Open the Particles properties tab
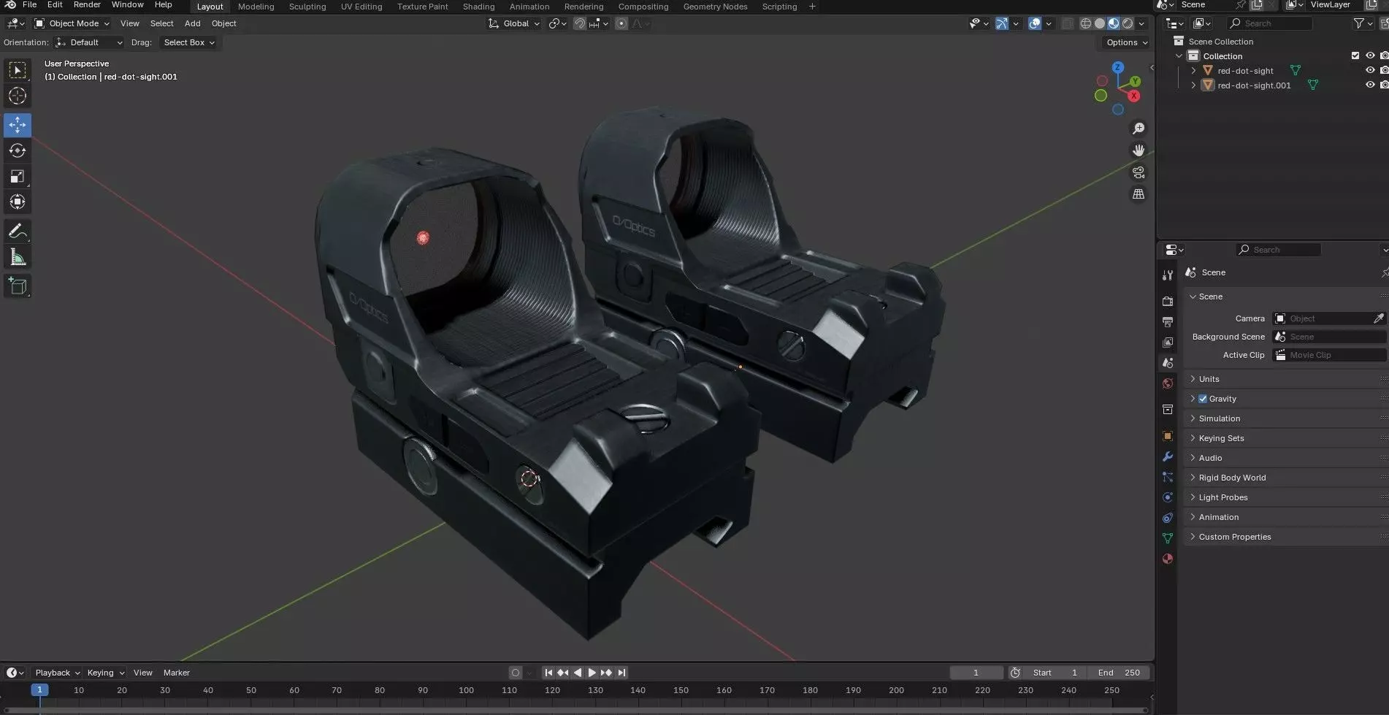This screenshot has height=715, width=1389. [x=1168, y=477]
